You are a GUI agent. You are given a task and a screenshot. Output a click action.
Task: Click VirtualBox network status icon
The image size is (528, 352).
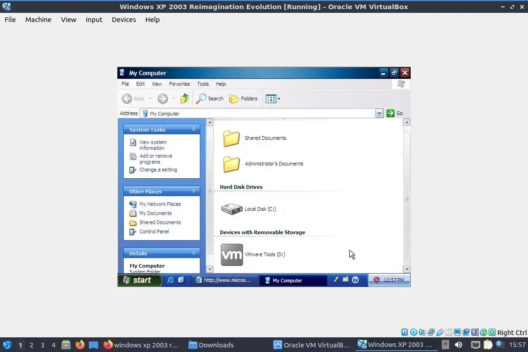[x=431, y=332]
